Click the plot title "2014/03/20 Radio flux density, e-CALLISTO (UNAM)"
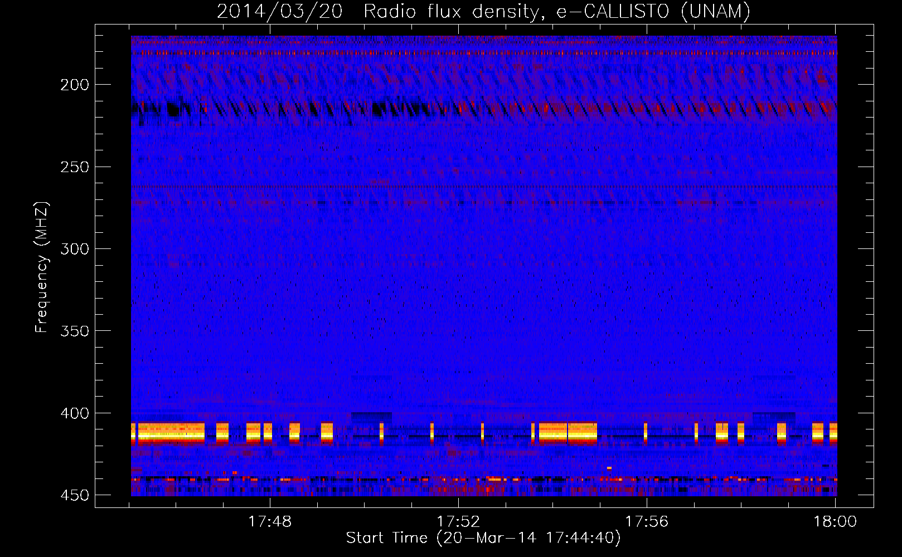 tap(483, 11)
